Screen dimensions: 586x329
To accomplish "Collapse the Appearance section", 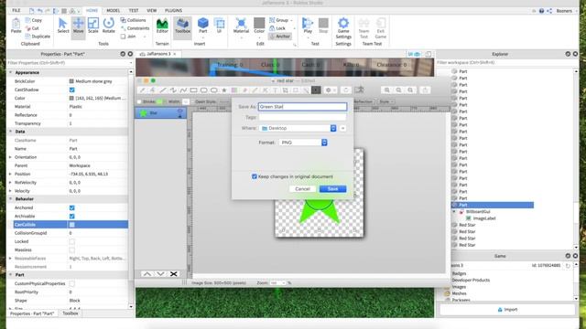I will pos(10,72).
